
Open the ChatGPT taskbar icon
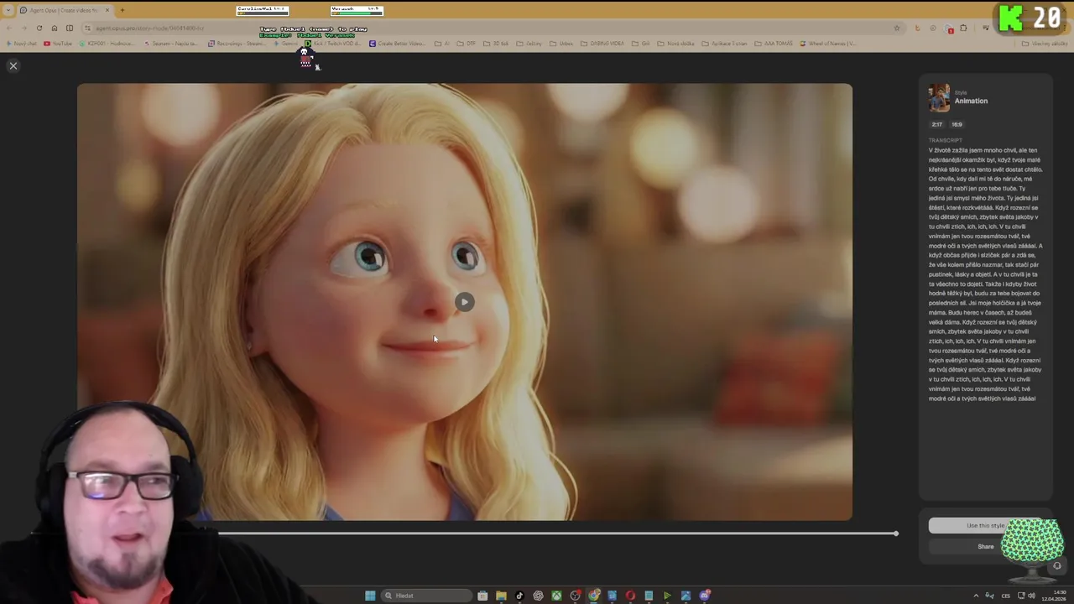click(x=539, y=596)
